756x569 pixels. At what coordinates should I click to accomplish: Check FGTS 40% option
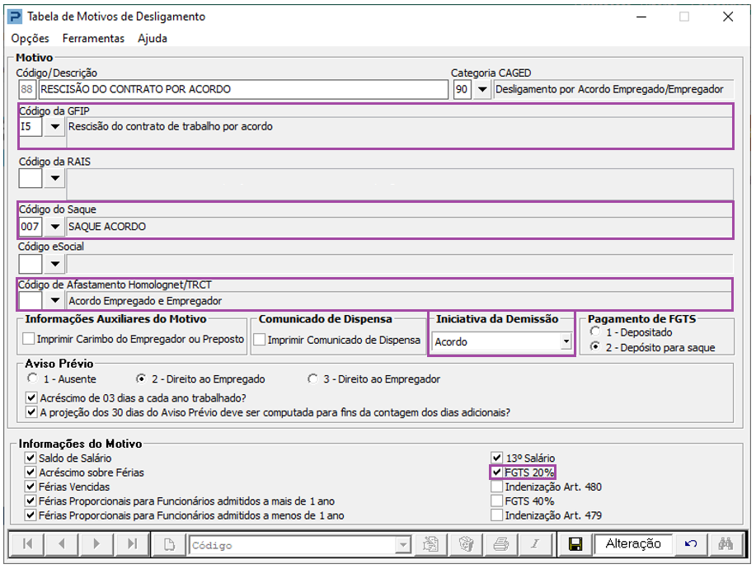(x=496, y=501)
